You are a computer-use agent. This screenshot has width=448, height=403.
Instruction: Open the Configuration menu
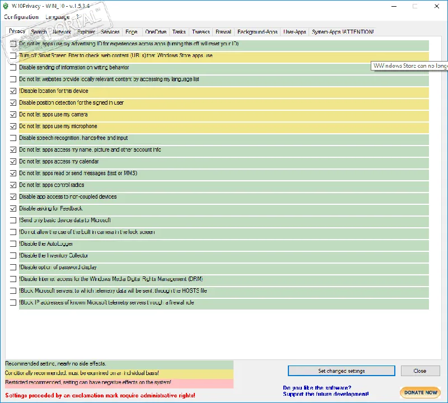[21, 17]
